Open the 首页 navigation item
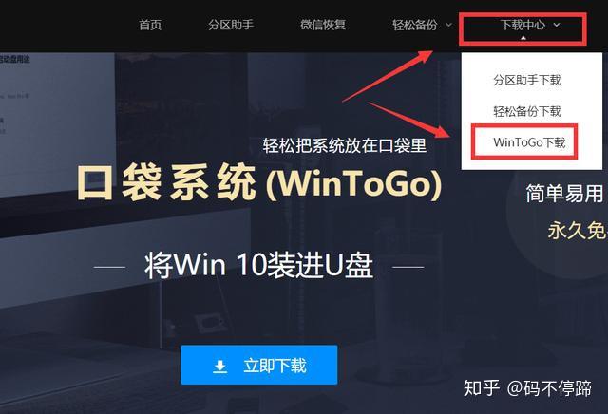608x414 pixels. [x=150, y=25]
